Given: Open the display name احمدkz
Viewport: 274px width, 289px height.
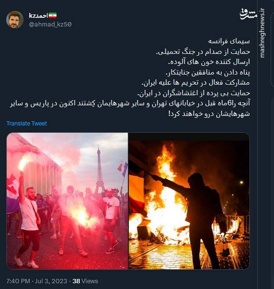Looking at the screenshot, I should pyautogui.click(x=38, y=15).
